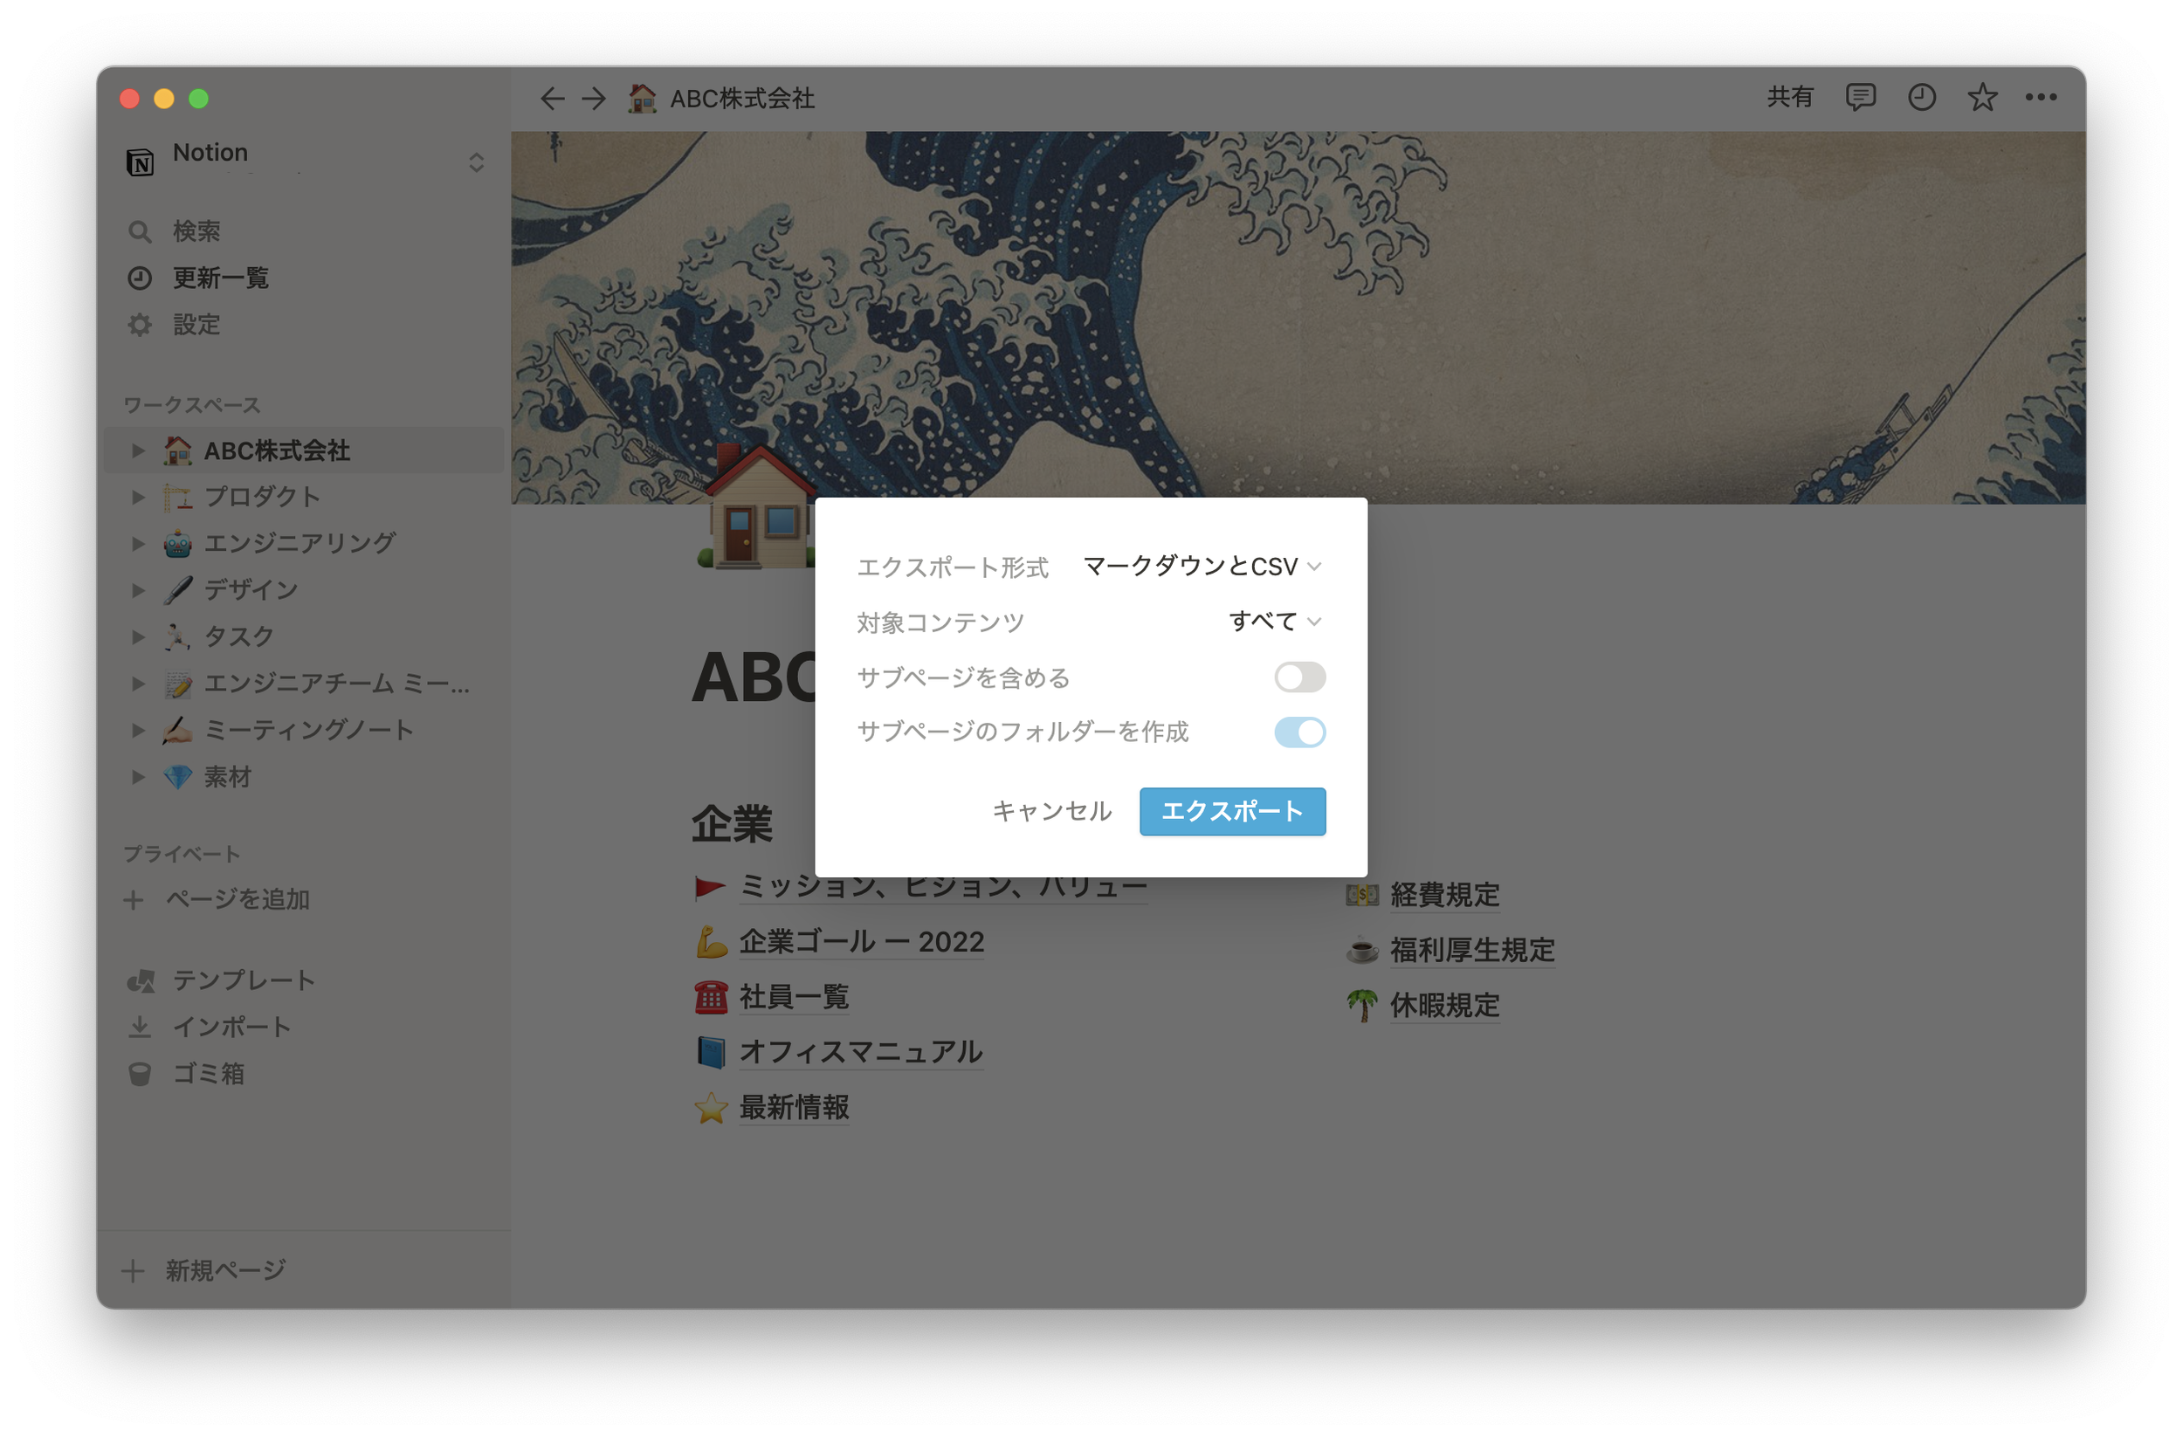Open エクスポート形式 format dropdown
Viewport: 2183px width, 1437px height.
point(1202,567)
